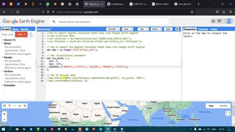The width and height of the screenshot is (235, 132).
Task: Open the Windows Start menu
Action: click(x=3, y=129)
